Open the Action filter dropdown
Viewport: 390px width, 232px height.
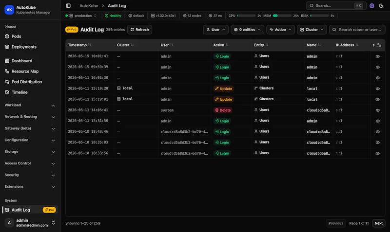coord(280,30)
